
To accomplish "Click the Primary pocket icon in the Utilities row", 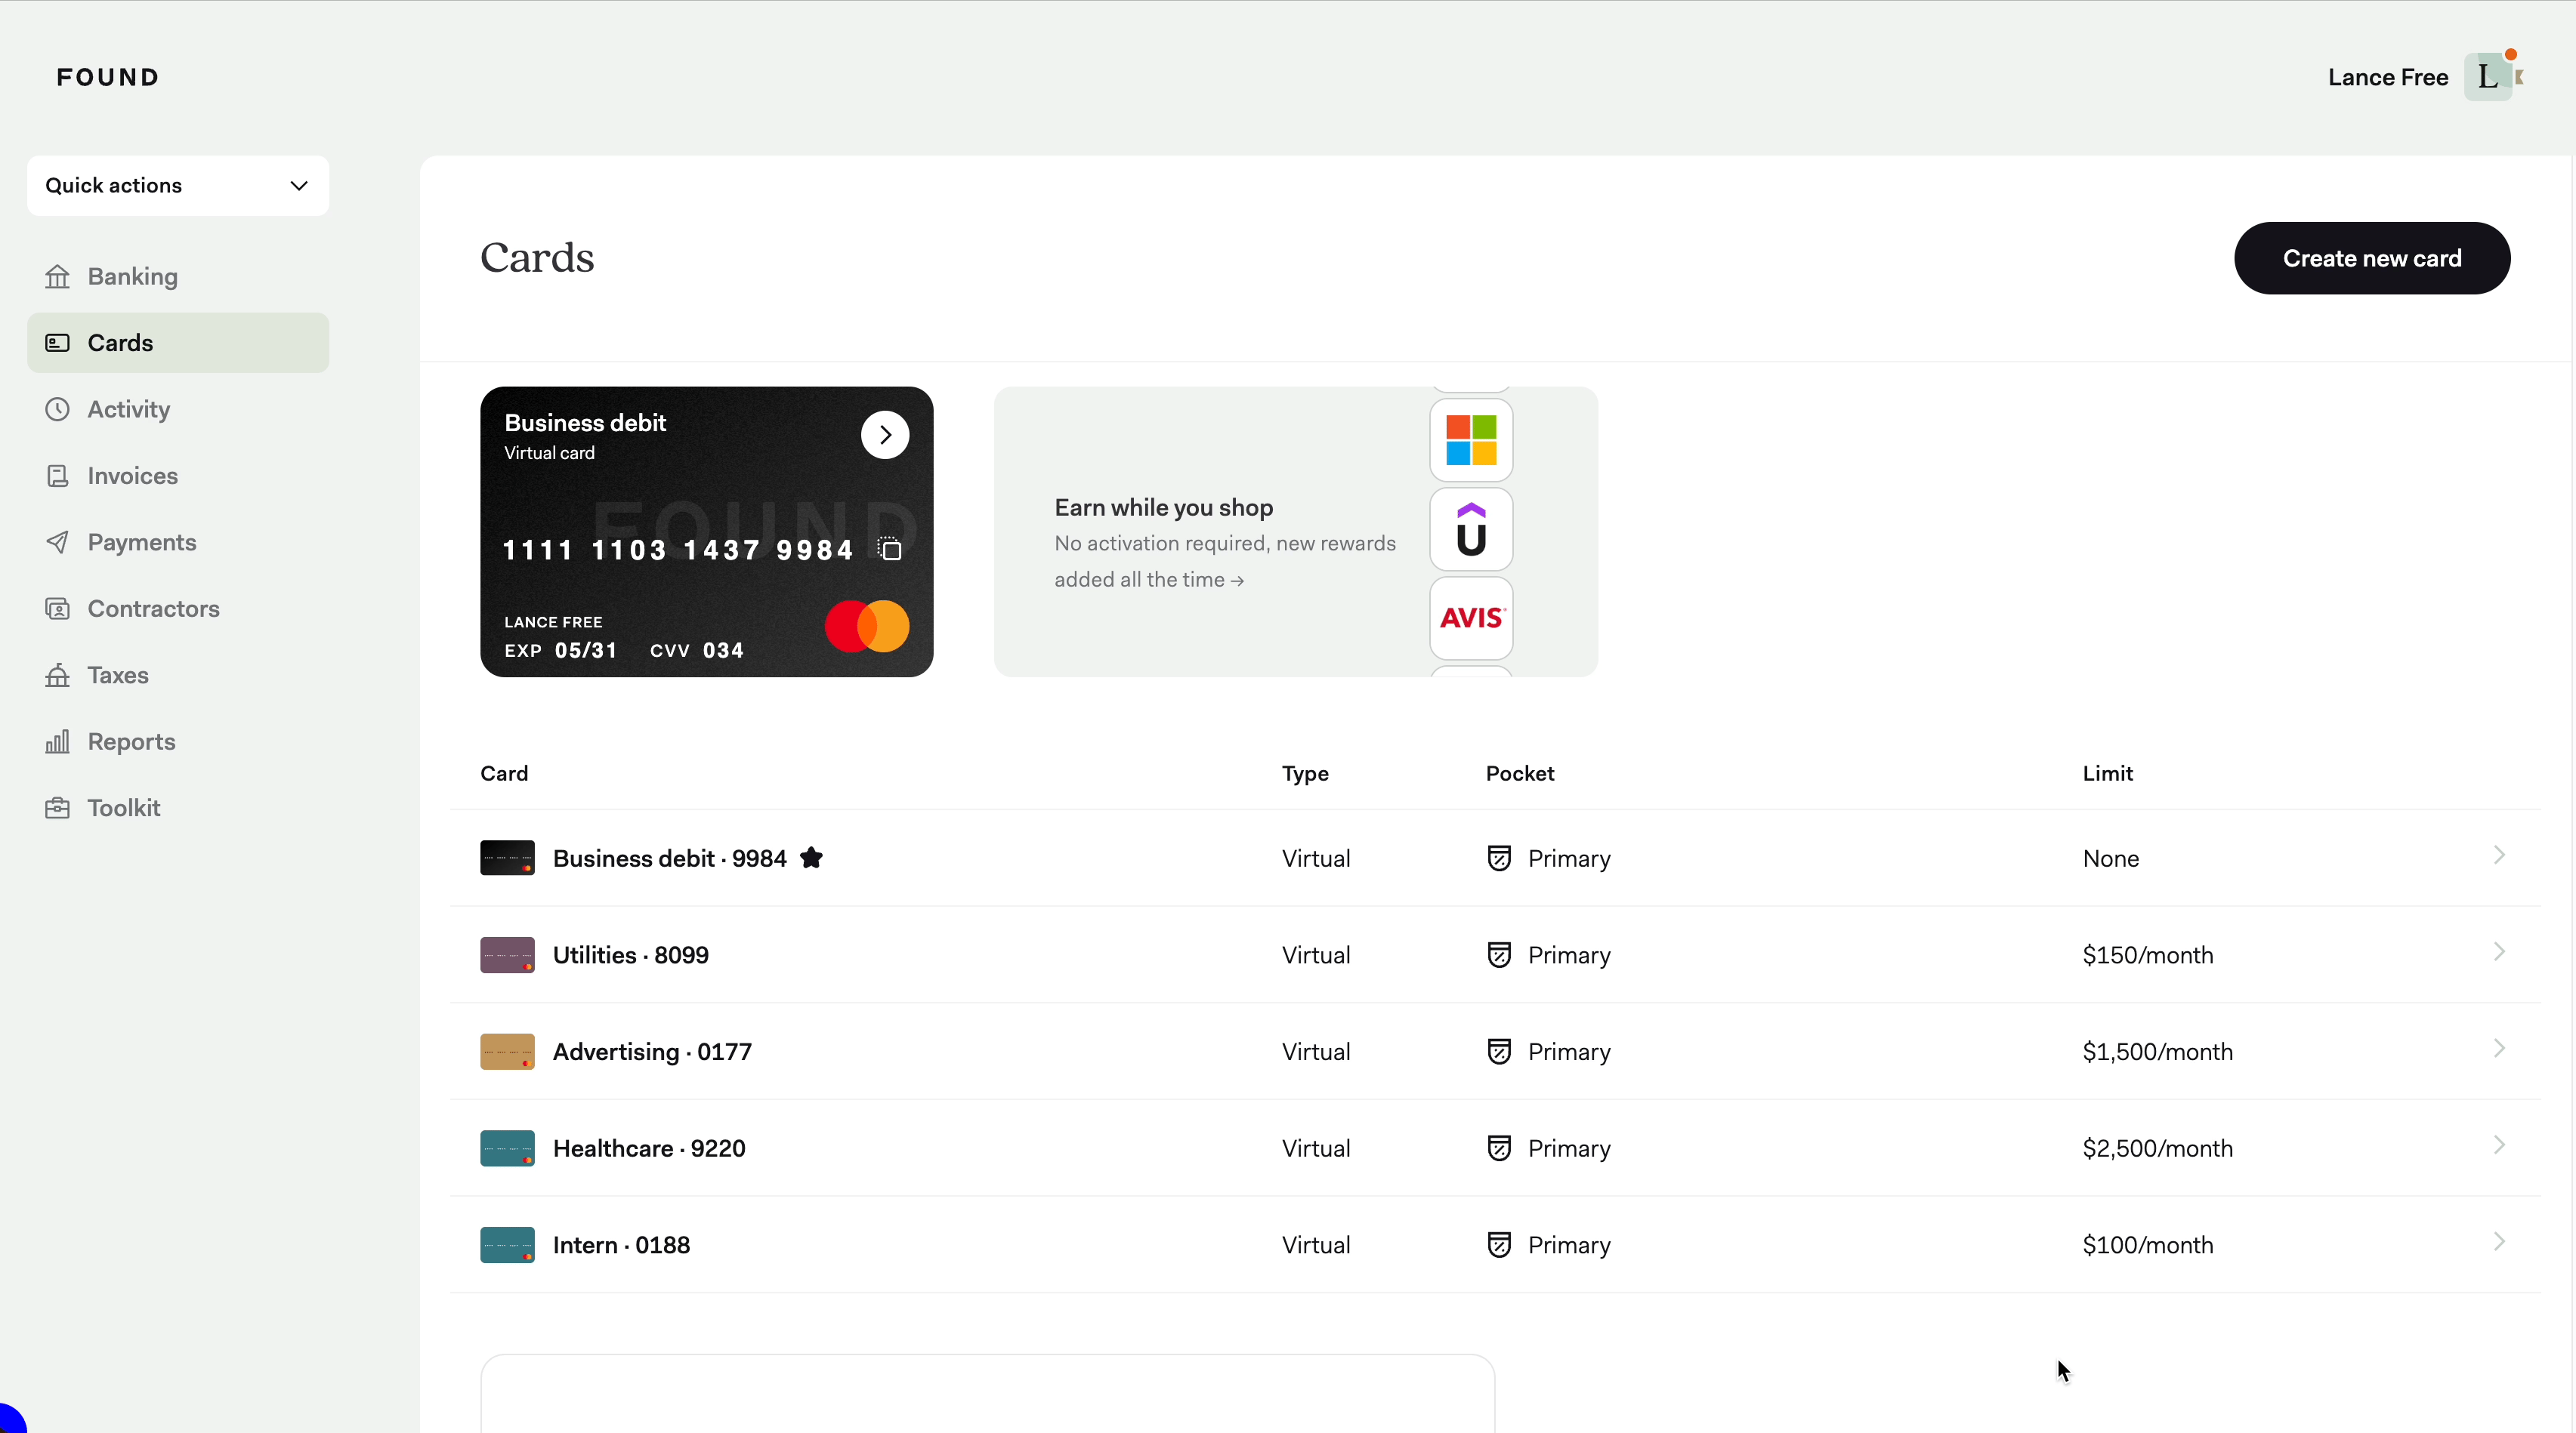I will pyautogui.click(x=1499, y=955).
